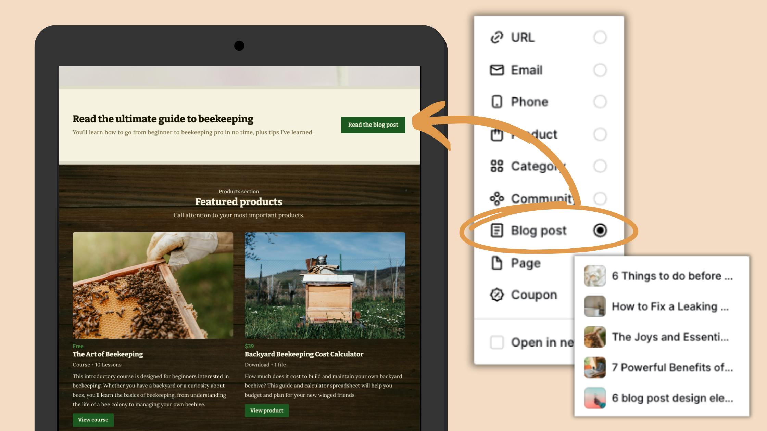Image resolution: width=767 pixels, height=431 pixels.
Task: Click the Coupon badge icon
Action: click(496, 295)
